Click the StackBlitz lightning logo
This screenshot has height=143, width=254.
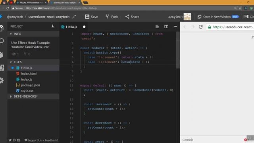click(1, 17)
